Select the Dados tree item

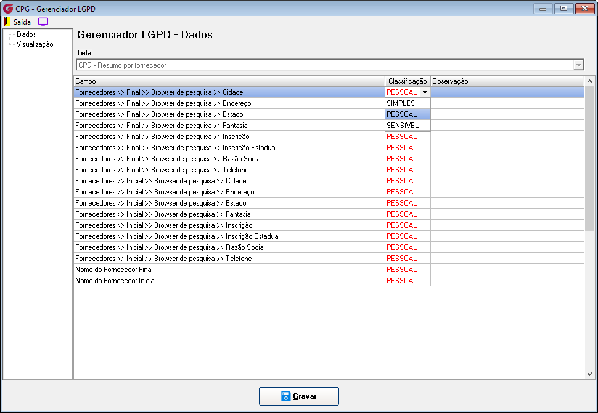[27, 34]
